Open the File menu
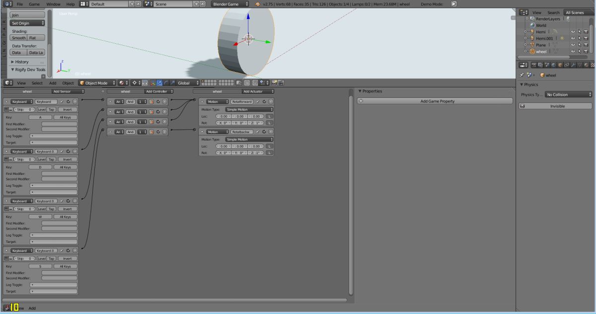Viewport: 596px width, 314px height. click(x=20, y=3)
